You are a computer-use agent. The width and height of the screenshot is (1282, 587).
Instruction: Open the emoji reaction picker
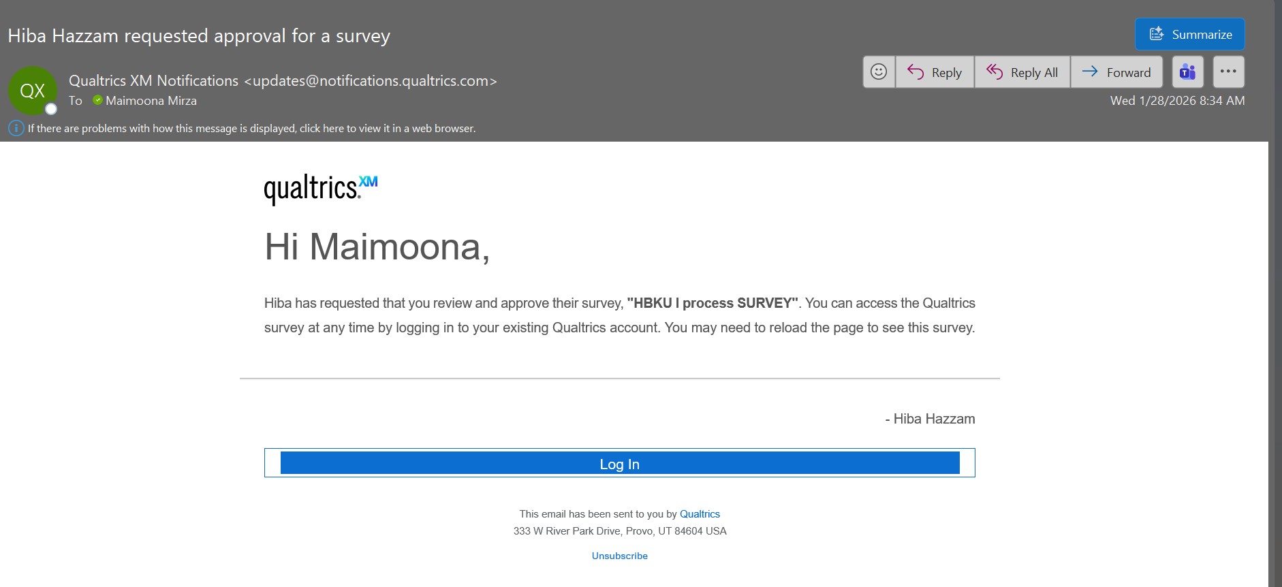879,72
